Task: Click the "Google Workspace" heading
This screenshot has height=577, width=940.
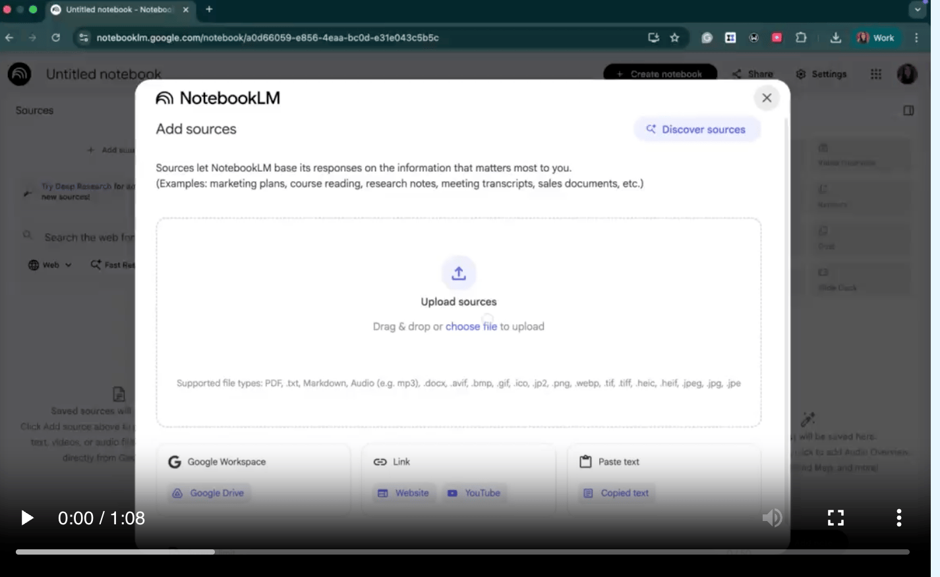Action: pyautogui.click(x=227, y=462)
